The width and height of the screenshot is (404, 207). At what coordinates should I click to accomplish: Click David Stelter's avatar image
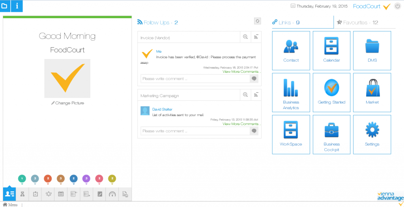coord(145,111)
